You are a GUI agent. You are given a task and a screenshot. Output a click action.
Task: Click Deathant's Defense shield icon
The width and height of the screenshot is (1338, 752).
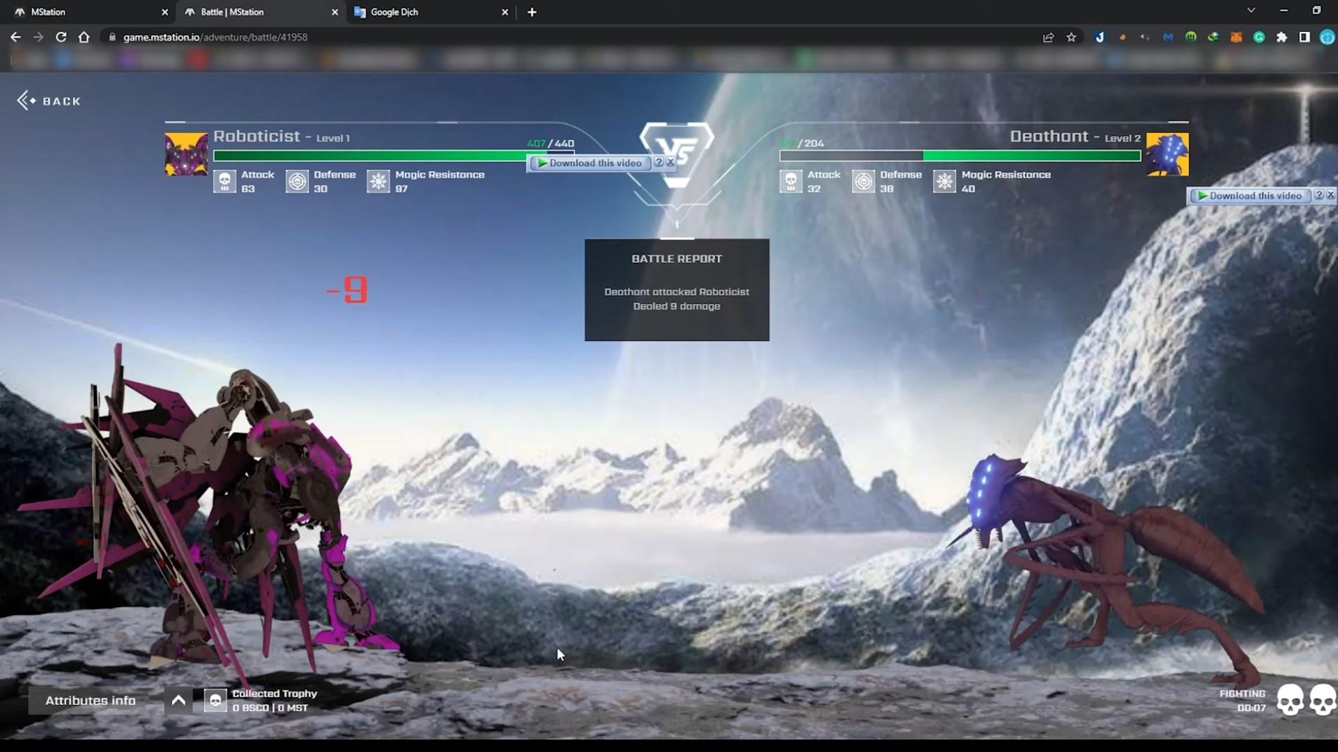pos(863,182)
